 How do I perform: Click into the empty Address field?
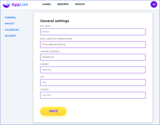point(93,70)
